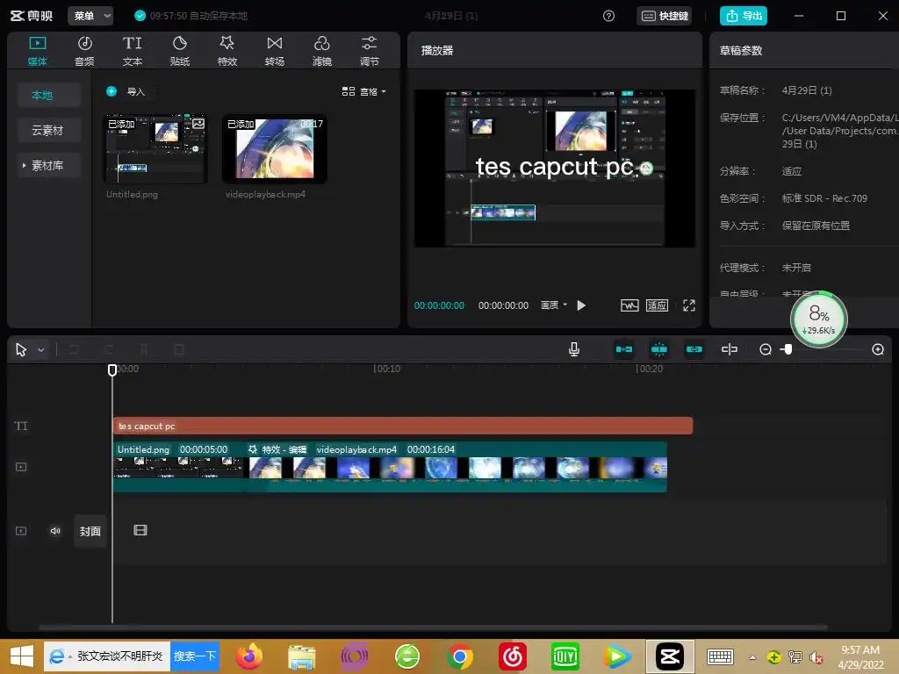Click the 导出 export button
The width and height of the screenshot is (899, 674).
744,16
